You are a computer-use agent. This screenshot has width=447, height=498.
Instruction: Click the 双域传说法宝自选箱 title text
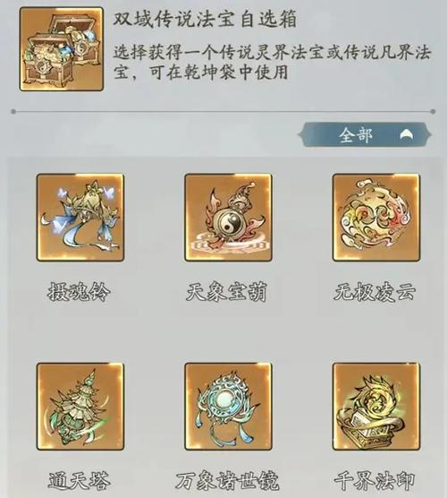(205, 19)
